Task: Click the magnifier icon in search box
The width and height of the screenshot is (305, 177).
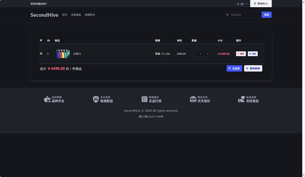Action: tap(228, 15)
